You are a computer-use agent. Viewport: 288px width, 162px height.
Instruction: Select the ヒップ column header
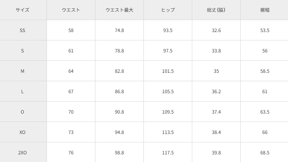point(168,10)
